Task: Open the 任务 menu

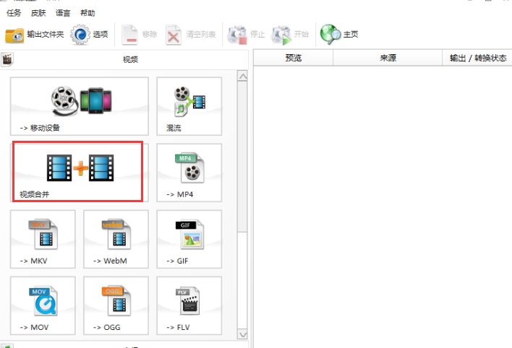Action: point(14,13)
